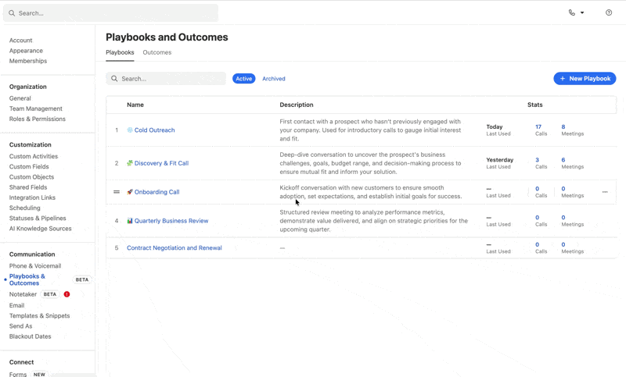Viewport: 626px width, 377px height.
Task: Click the rocket icon beside Onboarding Call
Action: tap(130, 192)
